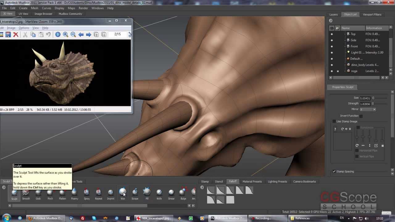Click the Strength slider handle
Screen dimensions: 395x222
point(373,104)
